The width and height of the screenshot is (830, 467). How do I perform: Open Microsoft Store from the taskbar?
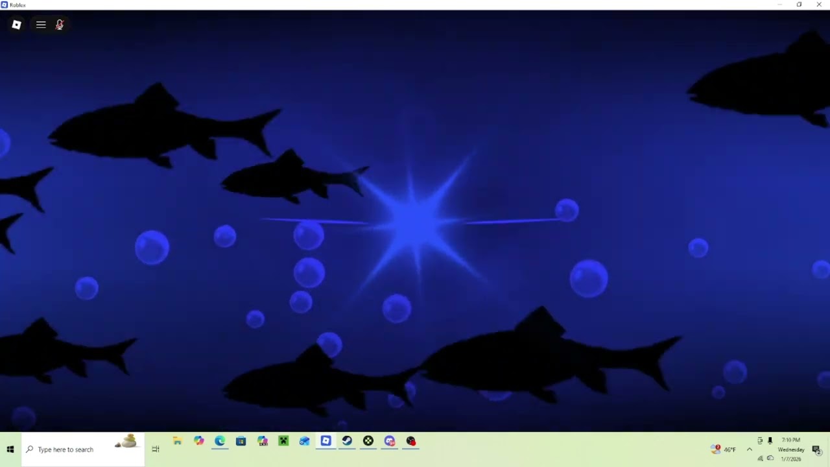pyautogui.click(x=241, y=441)
